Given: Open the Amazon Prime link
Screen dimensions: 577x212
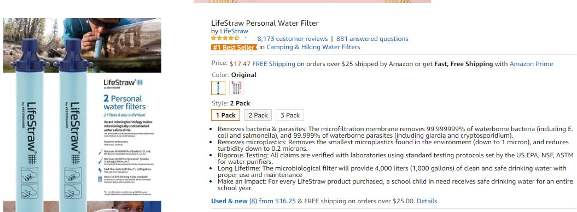Looking at the screenshot, I should click(531, 64).
